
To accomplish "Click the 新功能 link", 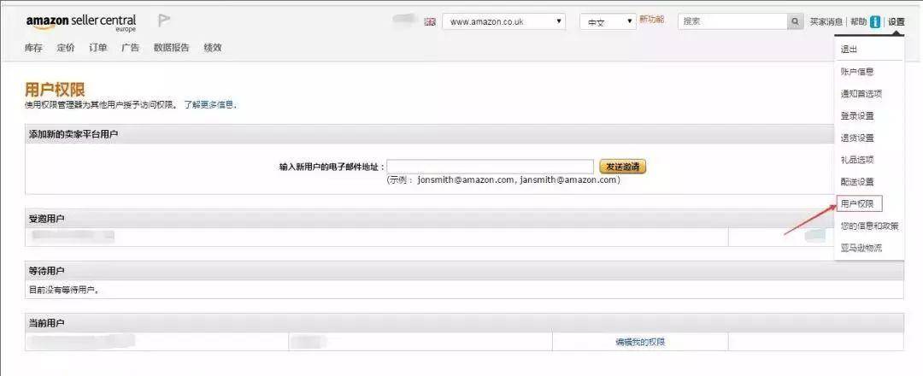I will [651, 20].
